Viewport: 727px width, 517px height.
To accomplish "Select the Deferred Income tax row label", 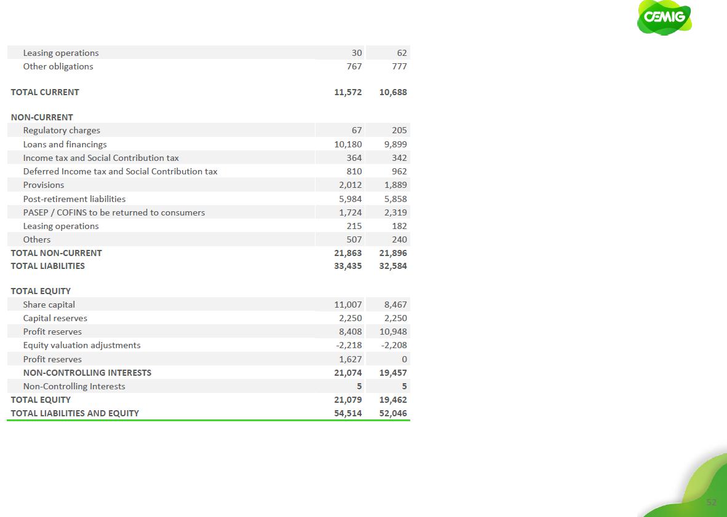I will point(120,171).
